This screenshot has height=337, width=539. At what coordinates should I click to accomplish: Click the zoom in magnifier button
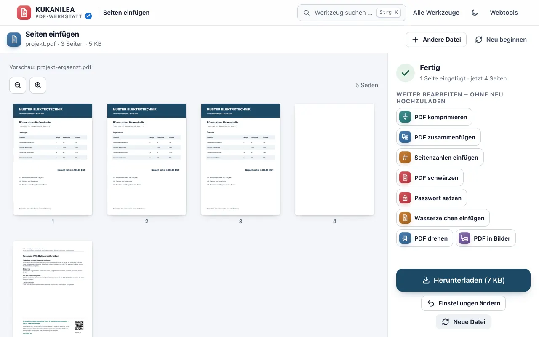38,85
